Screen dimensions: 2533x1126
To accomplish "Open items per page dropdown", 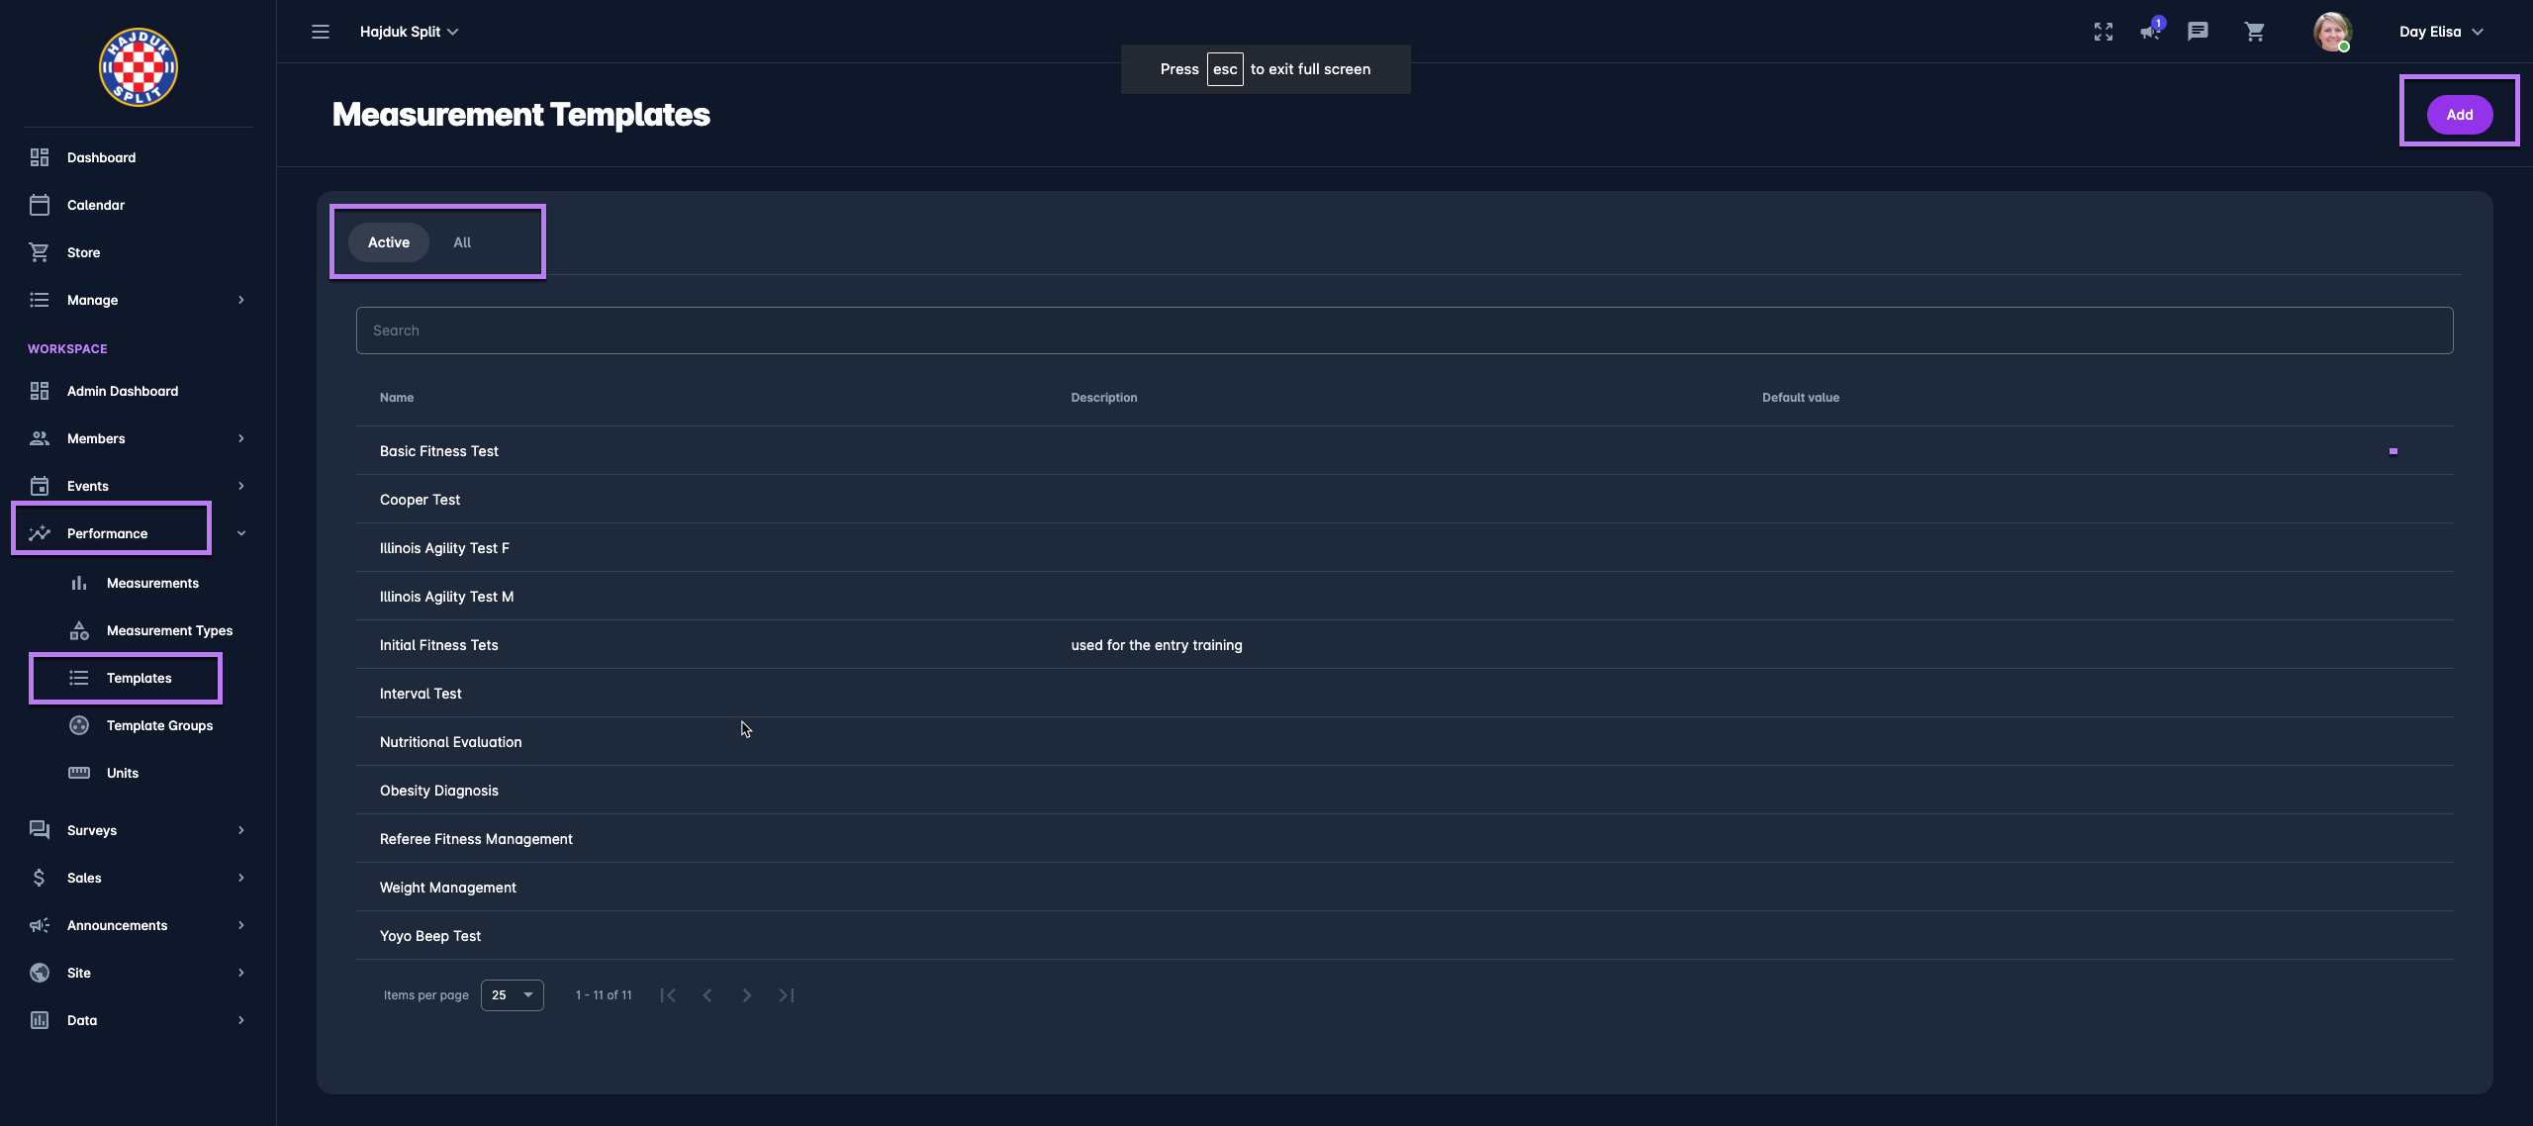I will point(512,995).
